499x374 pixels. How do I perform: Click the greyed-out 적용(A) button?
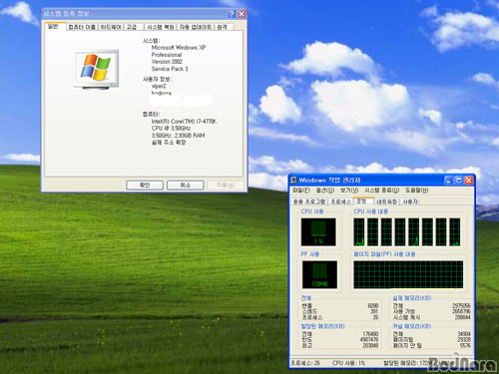226,186
